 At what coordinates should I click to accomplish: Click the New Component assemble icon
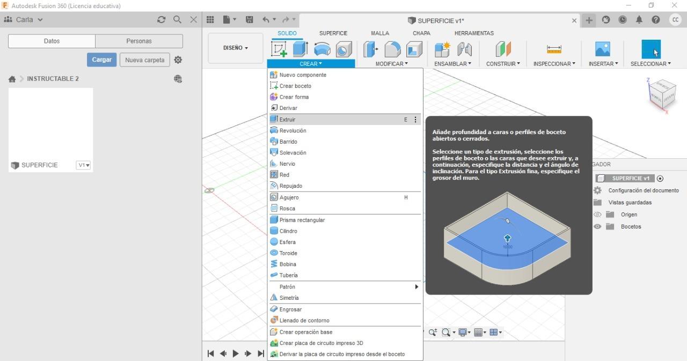(x=443, y=49)
